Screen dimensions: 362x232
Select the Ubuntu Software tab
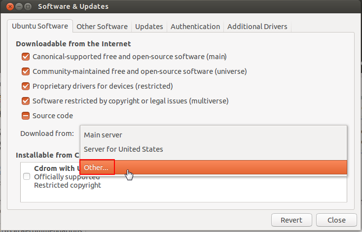click(x=40, y=27)
